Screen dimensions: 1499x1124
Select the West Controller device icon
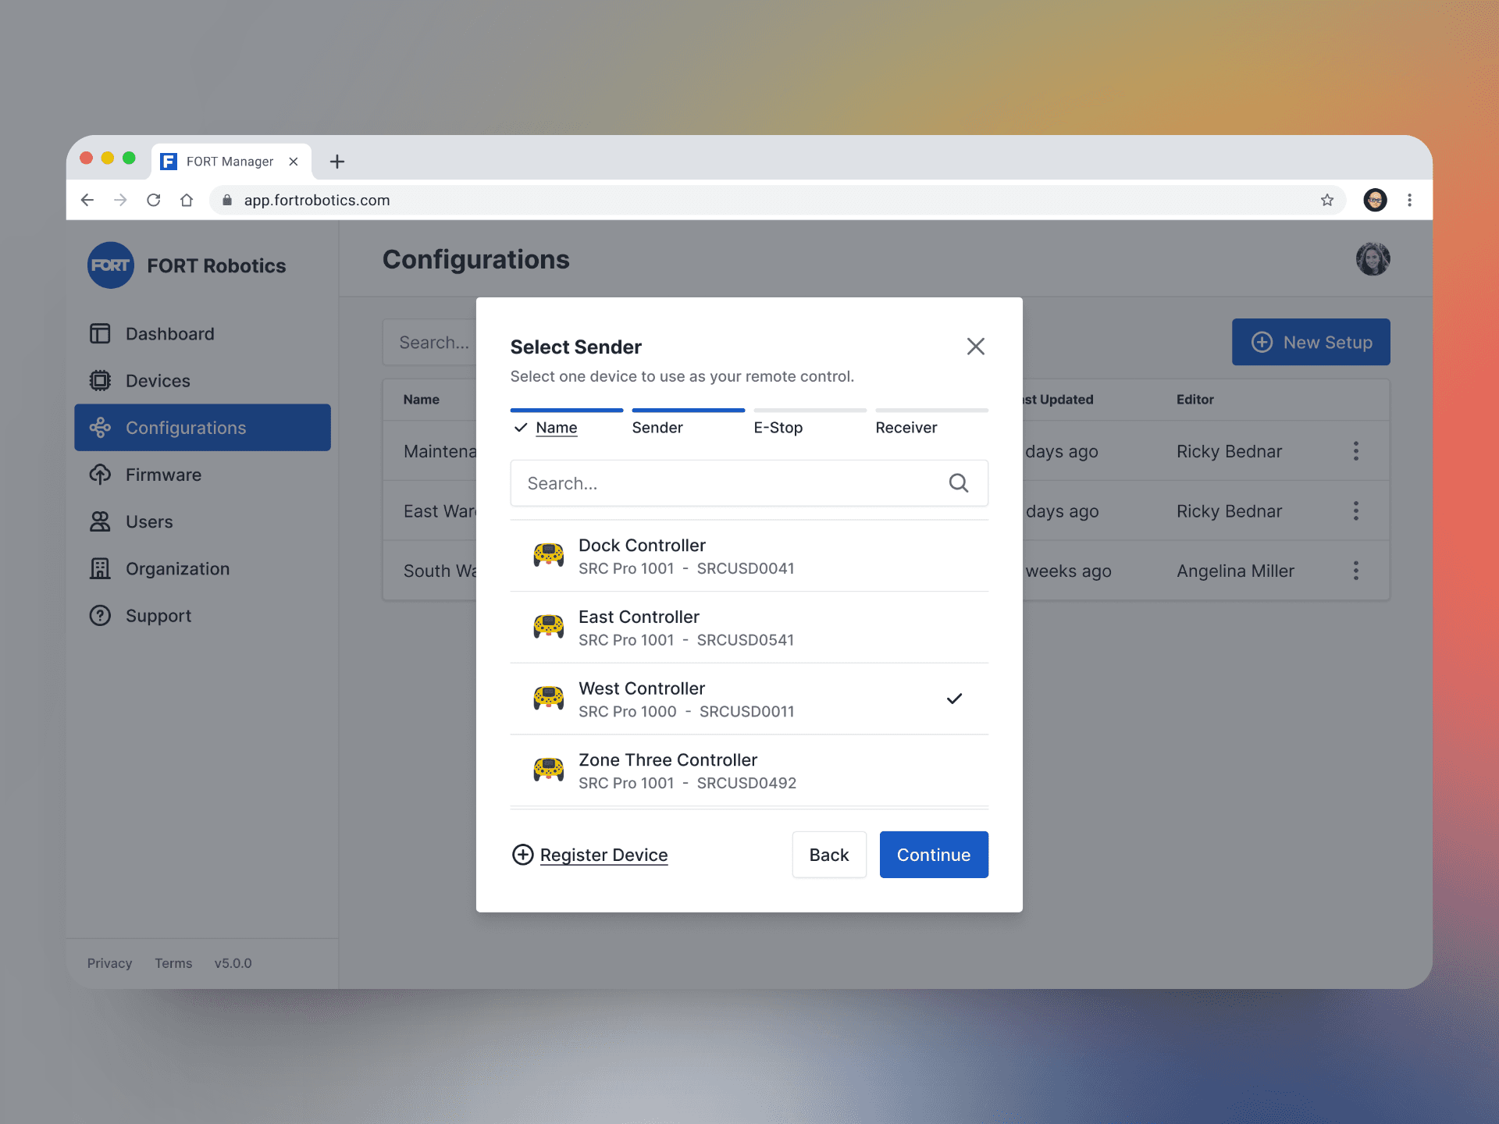(547, 698)
